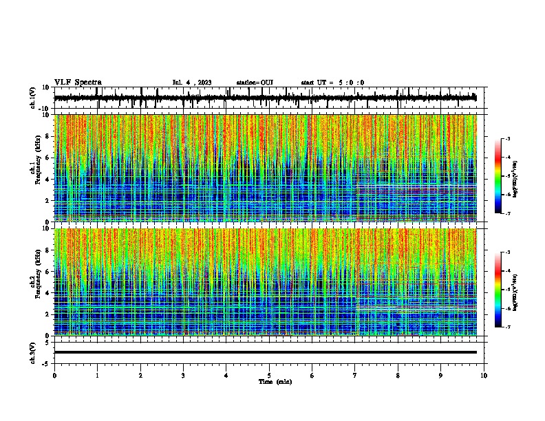Click the "ch.3(V)" axis label
Viewport: 545px width, 421px height.
click(33, 353)
